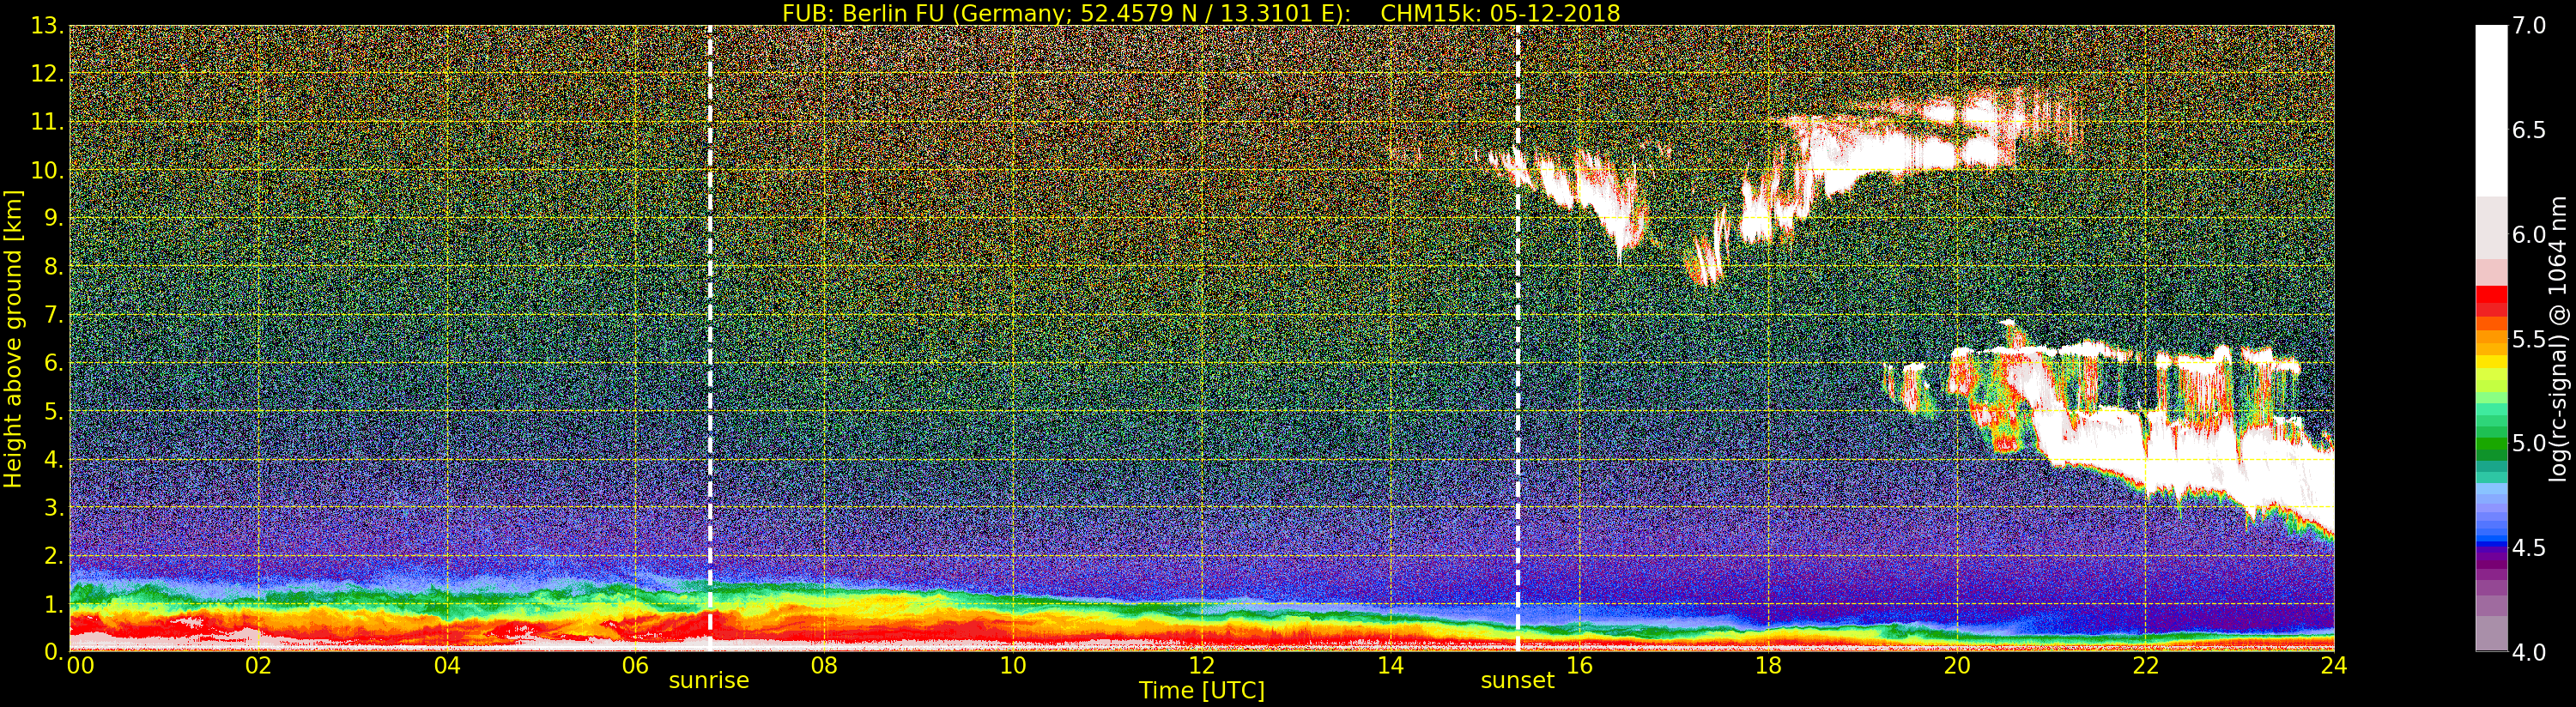This screenshot has height=707, width=2576.
Task: Click the '20' tick on the time axis
Action: pos(1957,665)
